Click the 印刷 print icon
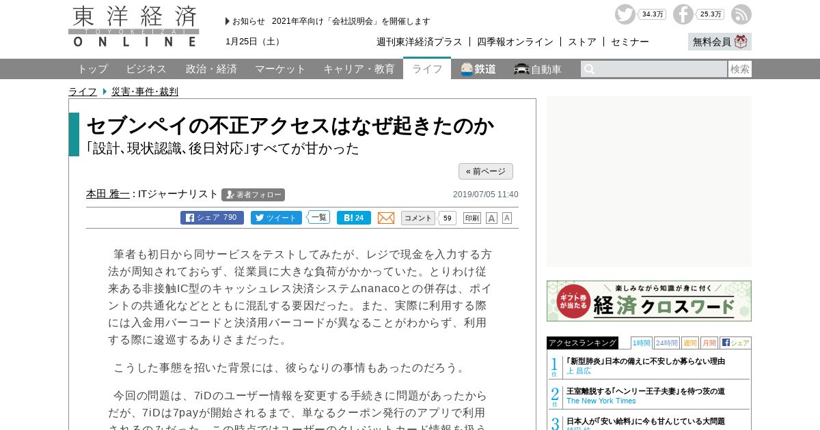Screen dimensions: 820x430 coord(472,218)
